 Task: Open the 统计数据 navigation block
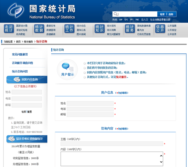point(39,29)
